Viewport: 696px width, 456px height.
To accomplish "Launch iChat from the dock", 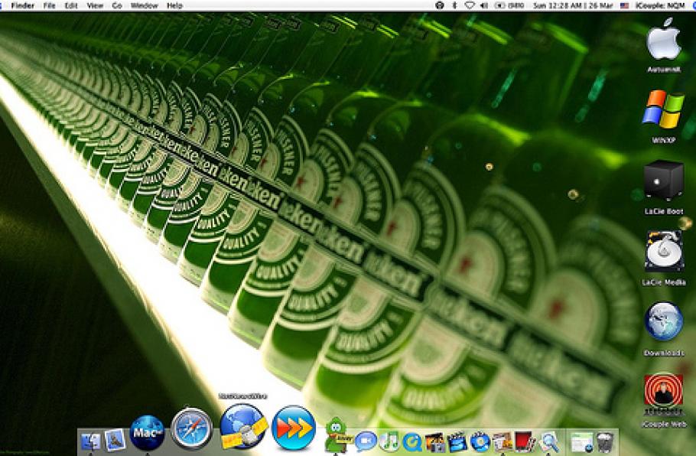I will (366, 441).
